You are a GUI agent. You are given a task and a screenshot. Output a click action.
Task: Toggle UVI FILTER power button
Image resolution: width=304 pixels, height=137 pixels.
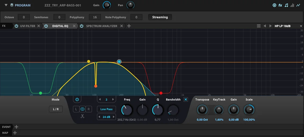click(x=16, y=26)
